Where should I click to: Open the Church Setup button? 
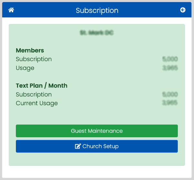[97, 146]
